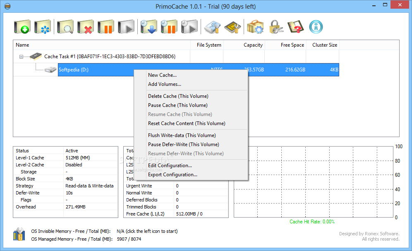The height and width of the screenshot is (251, 412).
Task: Select Delete Cache (This Volume)
Action: (x=178, y=96)
